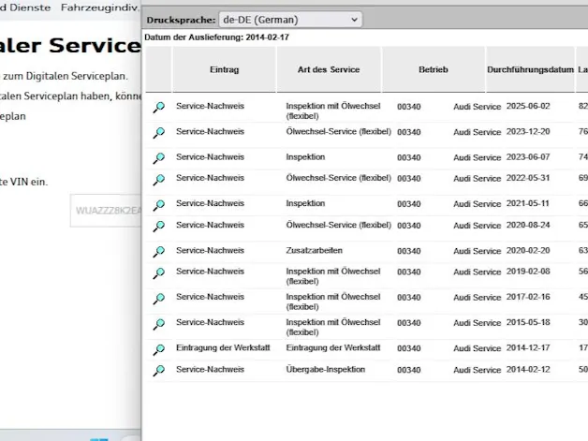Open details magnifier for the 2015-05-18 entry
This screenshot has width=588, height=441.
[158, 324]
